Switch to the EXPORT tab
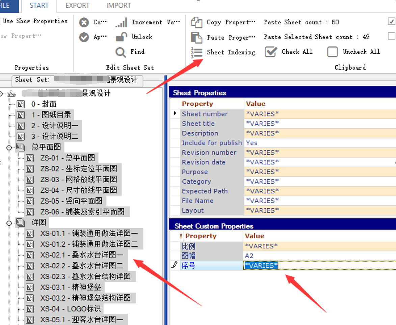The height and width of the screenshot is (325, 396). coord(77,6)
